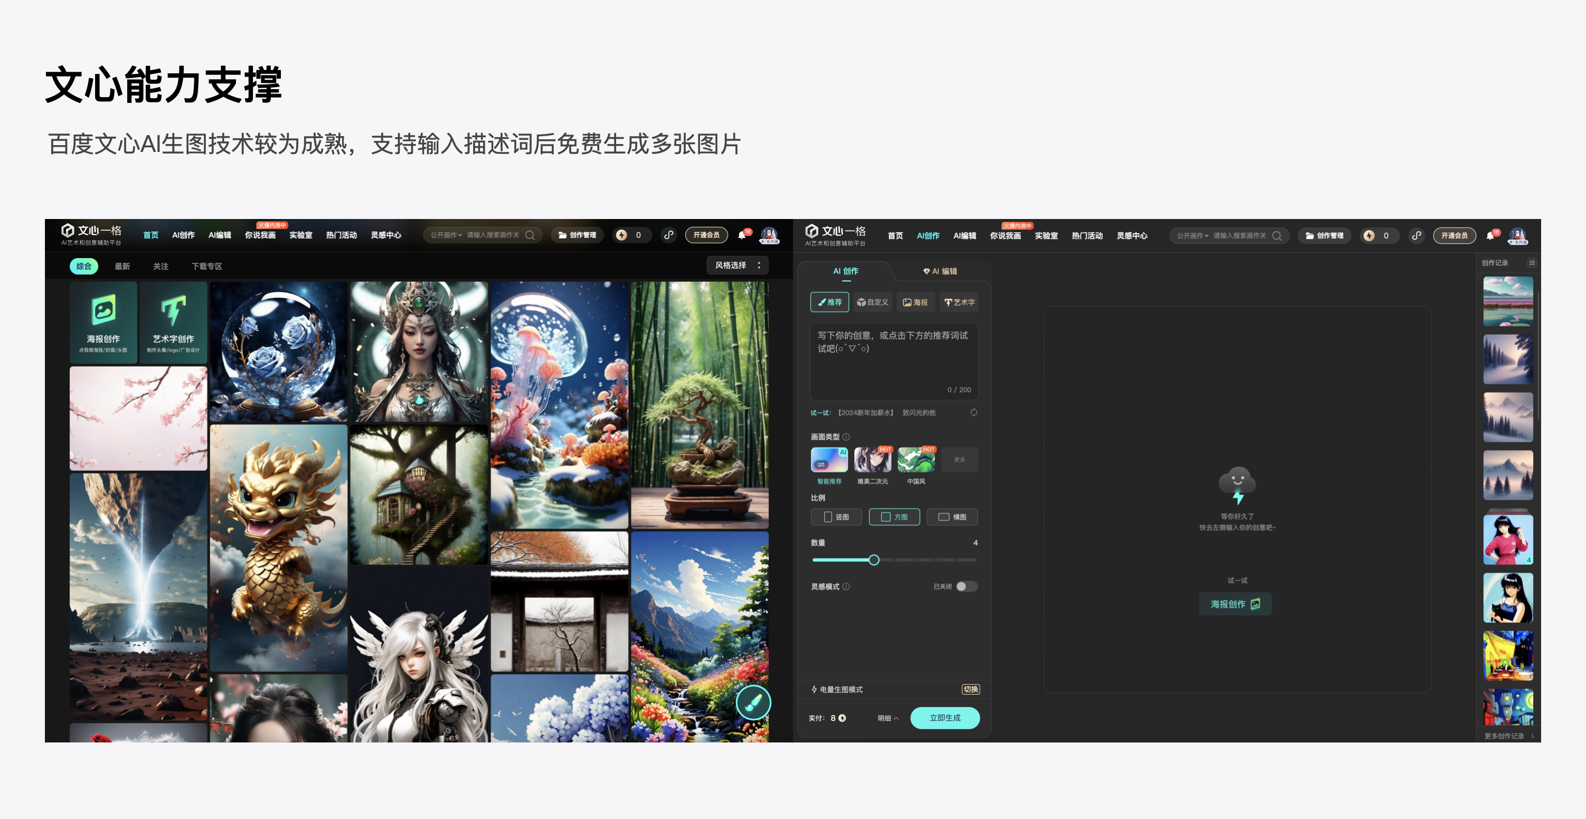Click the prompt text area 写下你的创意
1586x819 pixels.
pos(894,362)
